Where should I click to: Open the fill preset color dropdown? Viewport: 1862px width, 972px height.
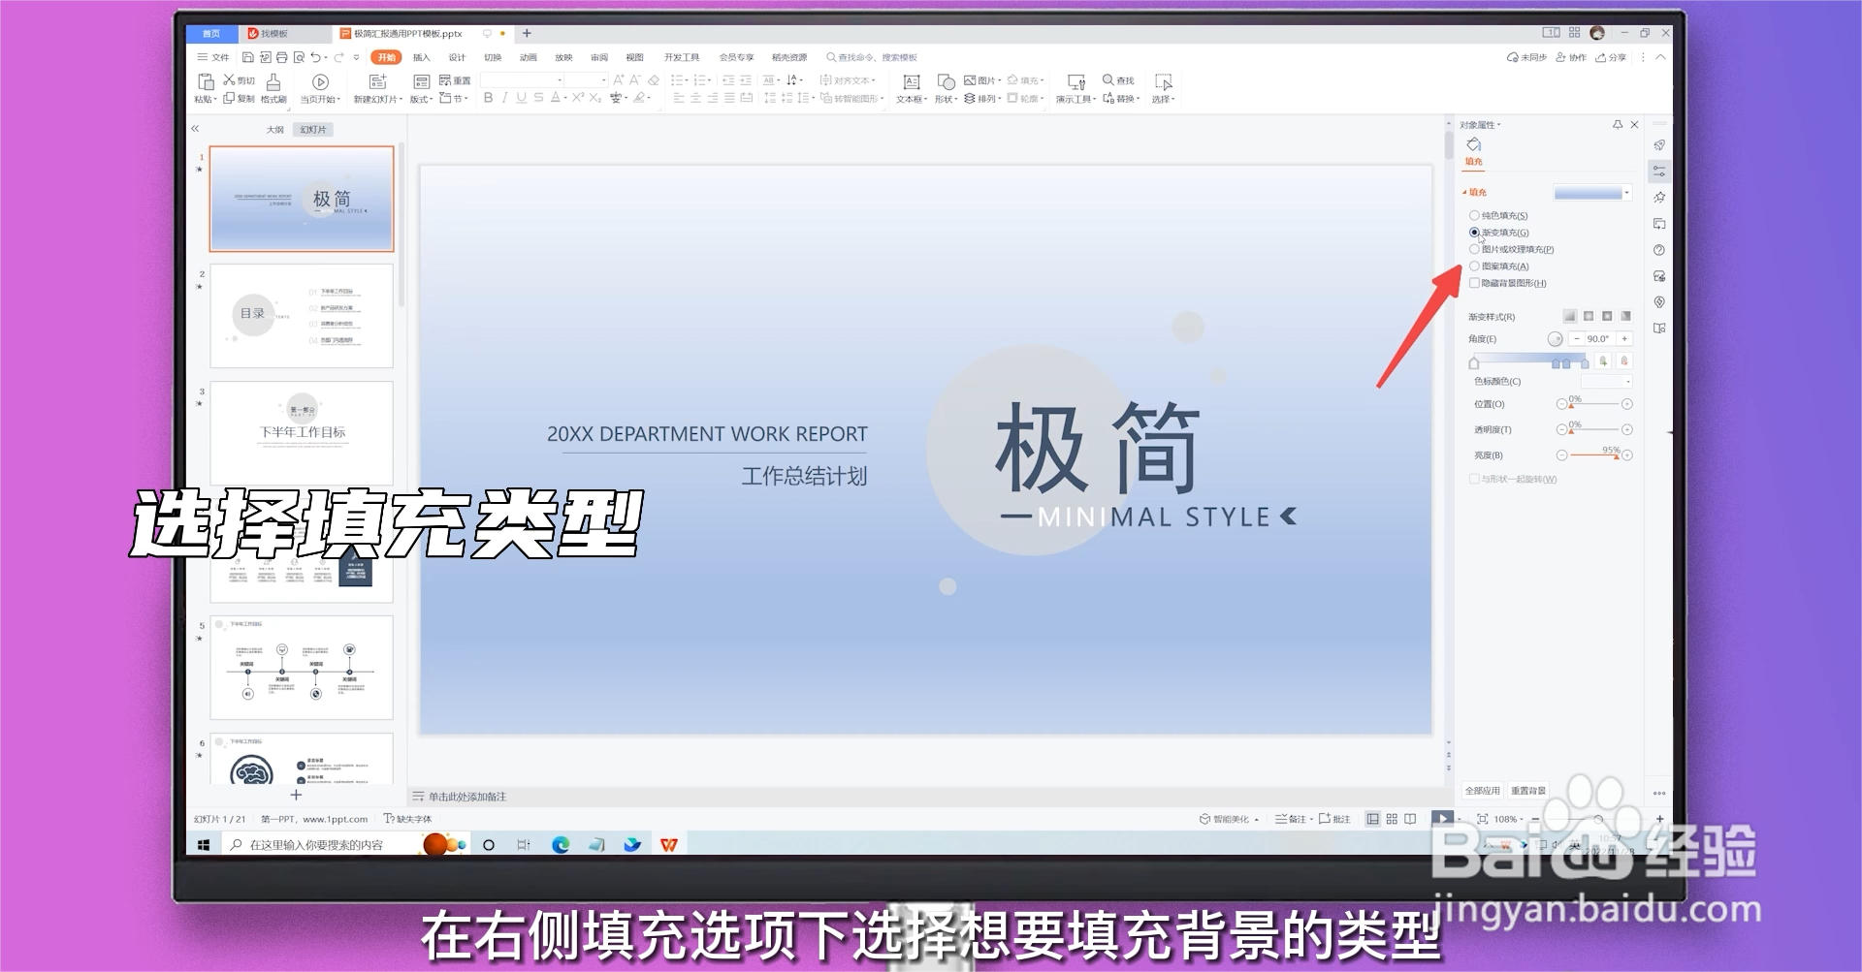[x=1627, y=193]
